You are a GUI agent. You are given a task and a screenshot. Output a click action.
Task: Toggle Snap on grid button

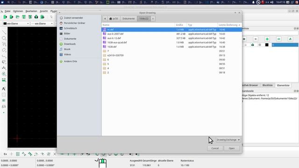click(x=18, y=154)
